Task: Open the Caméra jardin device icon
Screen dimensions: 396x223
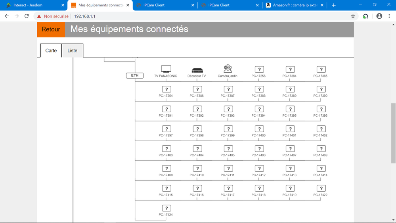Action: [228, 69]
